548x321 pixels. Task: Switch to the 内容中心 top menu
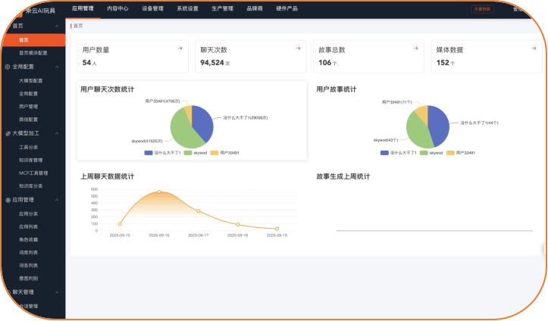117,8
